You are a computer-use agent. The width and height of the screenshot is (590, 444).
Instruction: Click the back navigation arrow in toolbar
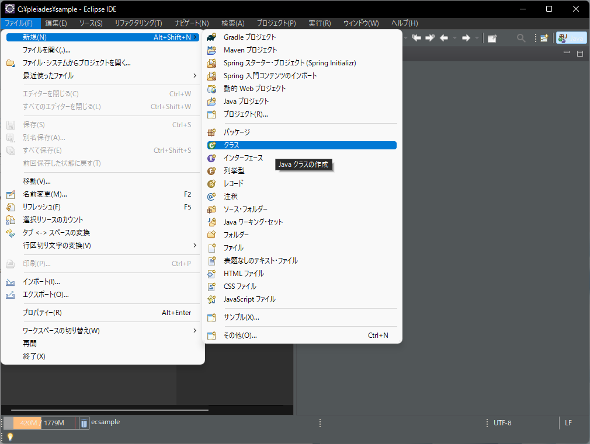click(444, 38)
